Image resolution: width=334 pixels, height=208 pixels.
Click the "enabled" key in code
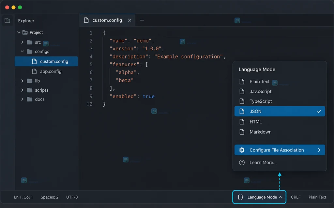coord(123,96)
